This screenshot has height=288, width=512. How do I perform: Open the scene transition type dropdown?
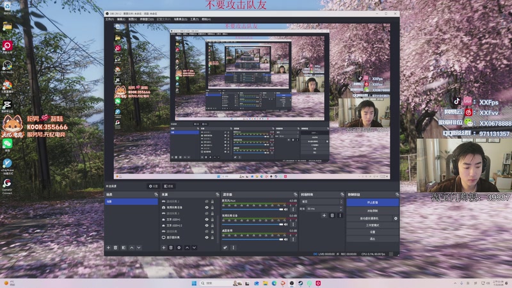click(x=322, y=202)
